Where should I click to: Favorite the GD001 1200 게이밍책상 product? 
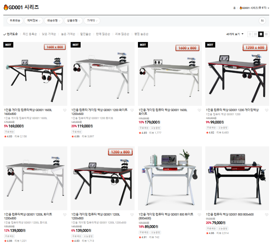[x=267, y=110]
